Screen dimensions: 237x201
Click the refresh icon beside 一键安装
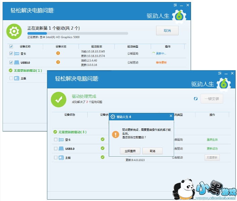click(x=196, y=99)
